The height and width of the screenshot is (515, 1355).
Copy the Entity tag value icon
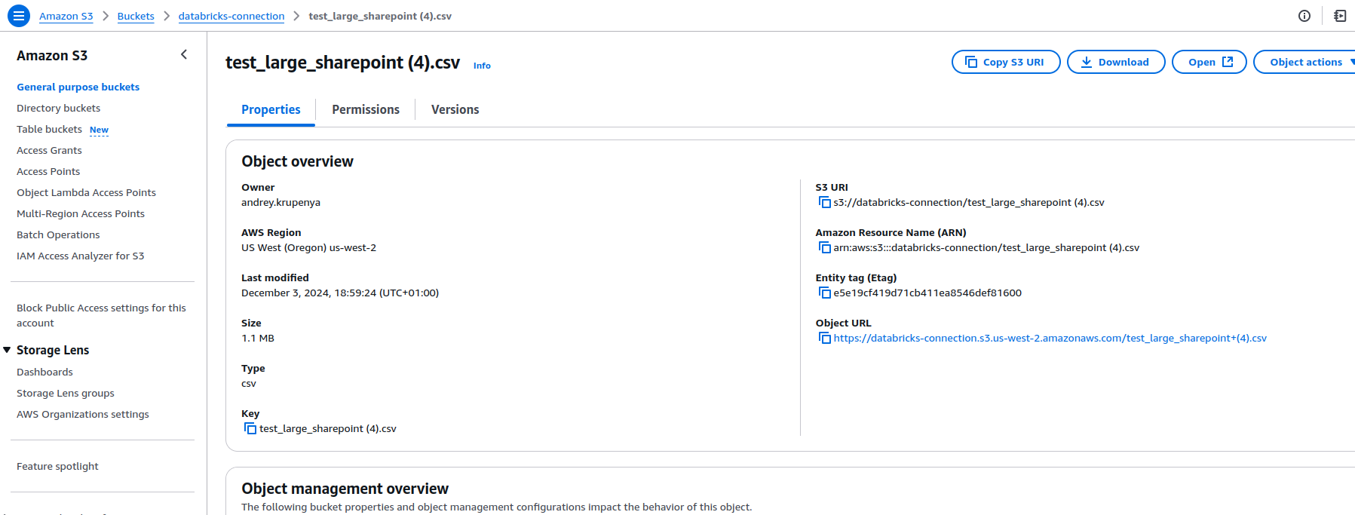point(824,293)
